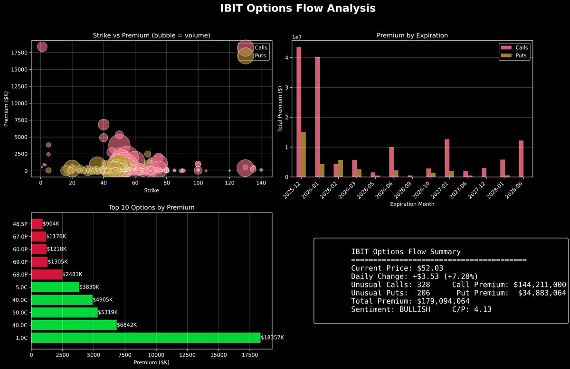
Task: Click the top-left call bubble near 17500 premium
Action: (x=42, y=46)
